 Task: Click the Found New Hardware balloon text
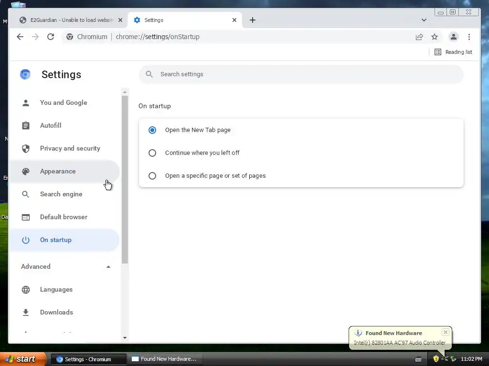point(400,342)
